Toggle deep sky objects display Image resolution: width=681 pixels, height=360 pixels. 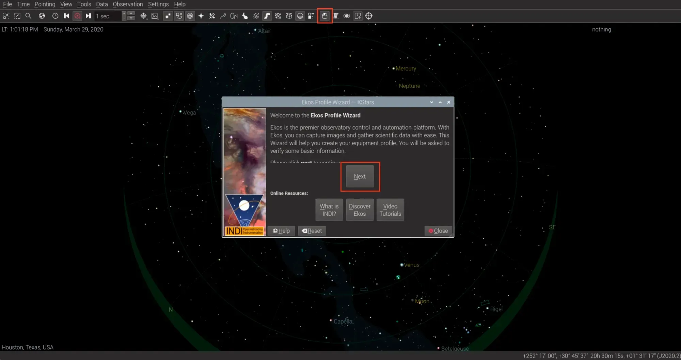point(179,16)
